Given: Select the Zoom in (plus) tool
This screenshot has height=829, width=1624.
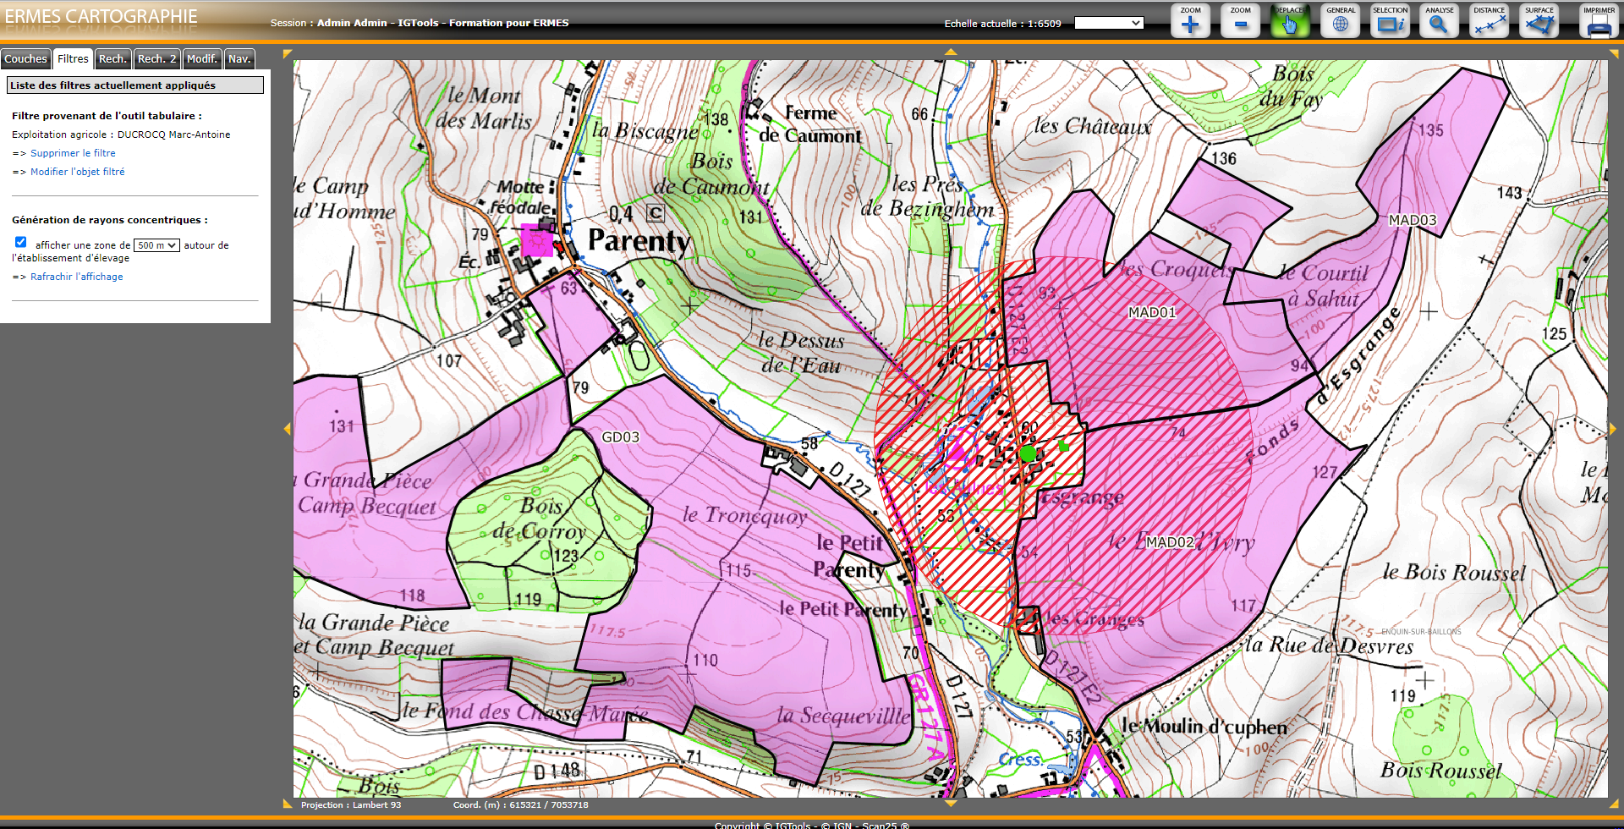Looking at the screenshot, I should [x=1190, y=22].
